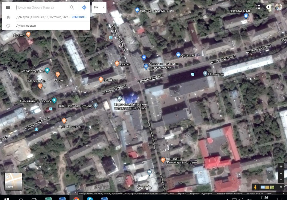287x200 pixels.
Task: Click the Оставить отзыв feedback link
Action: pos(254,194)
